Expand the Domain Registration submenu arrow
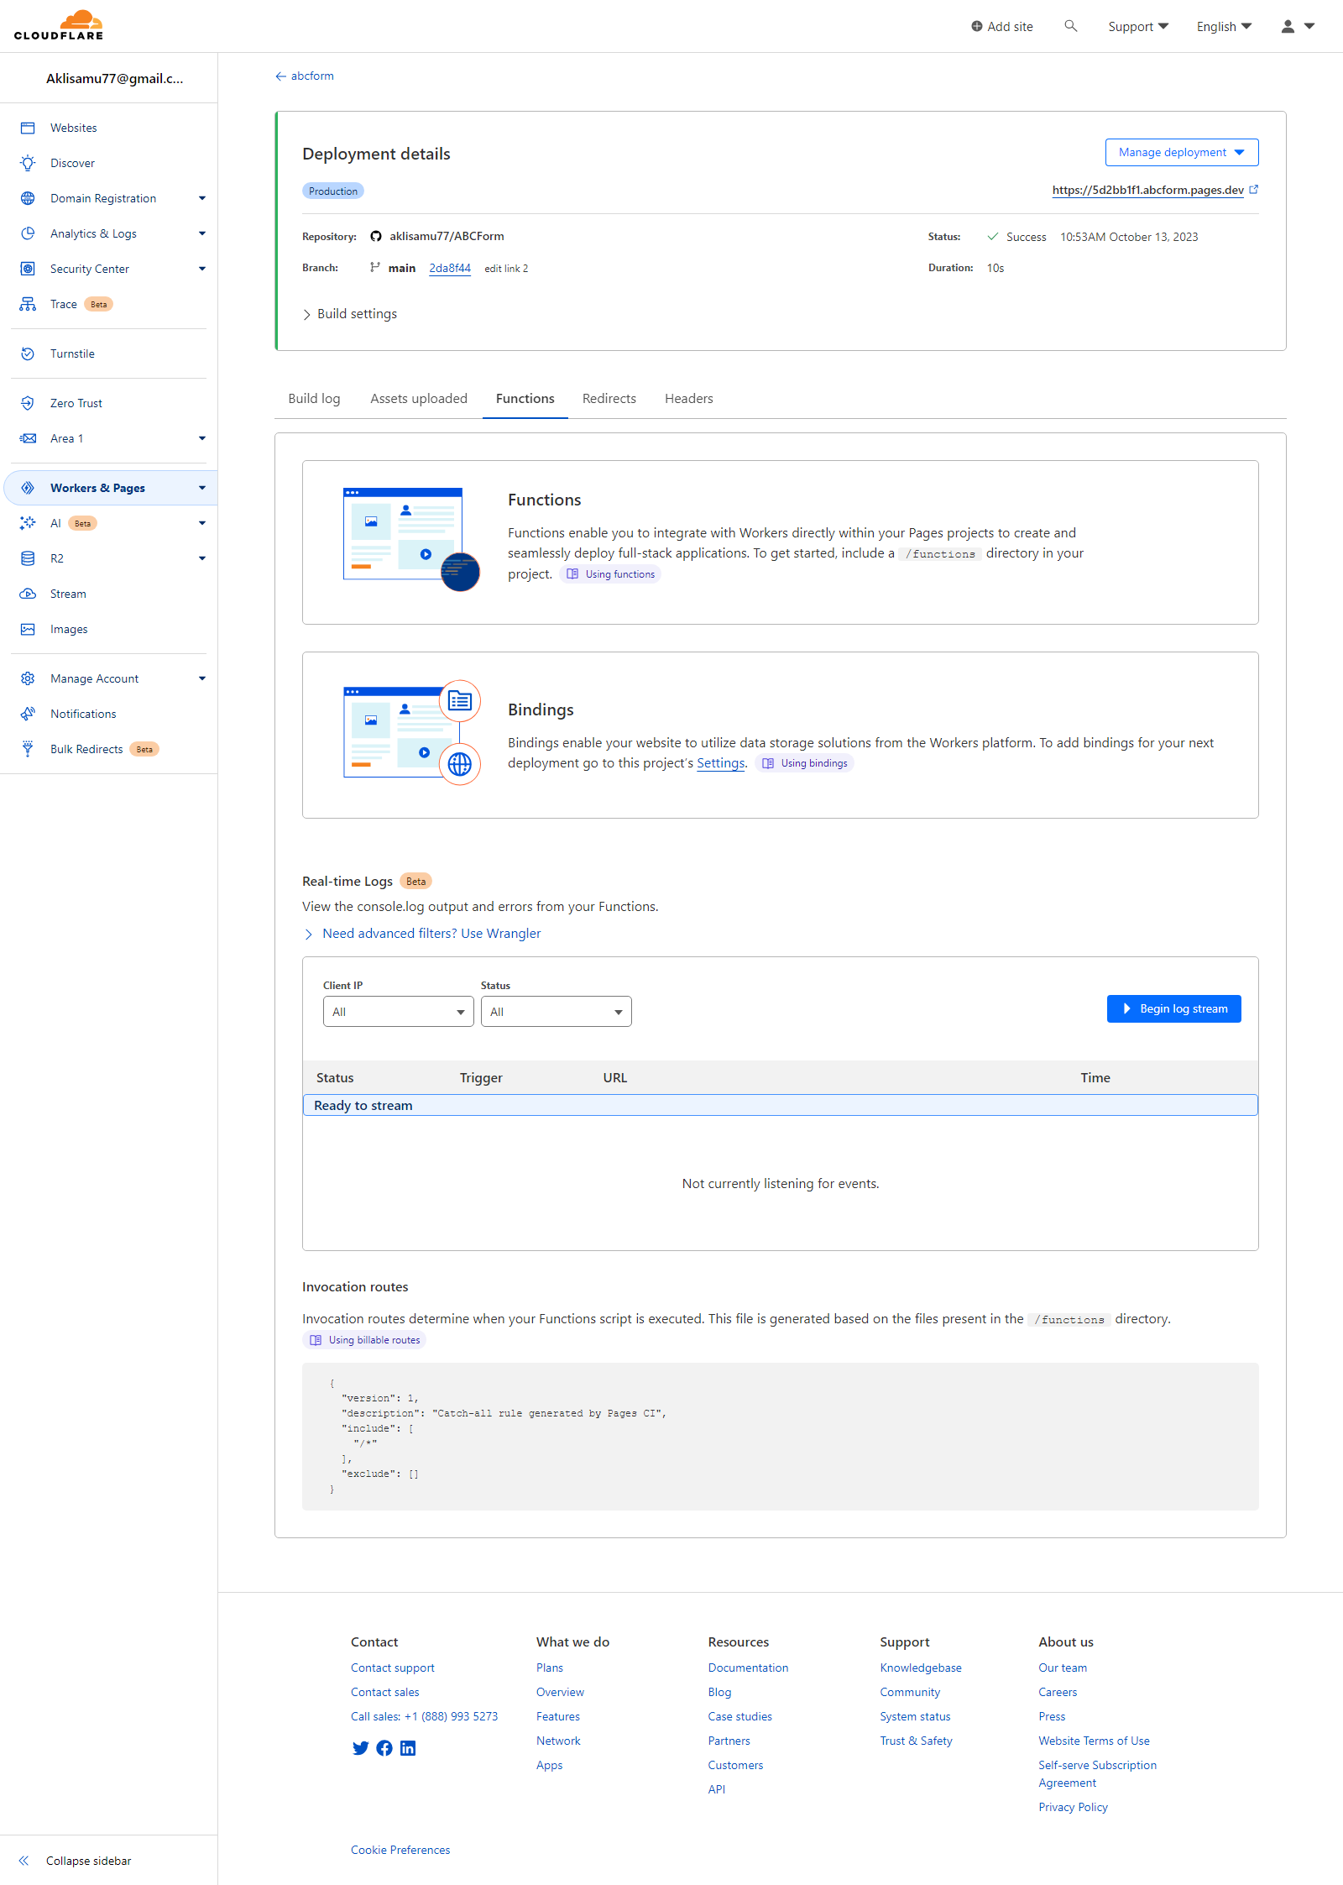This screenshot has height=1885, width=1343. (202, 198)
